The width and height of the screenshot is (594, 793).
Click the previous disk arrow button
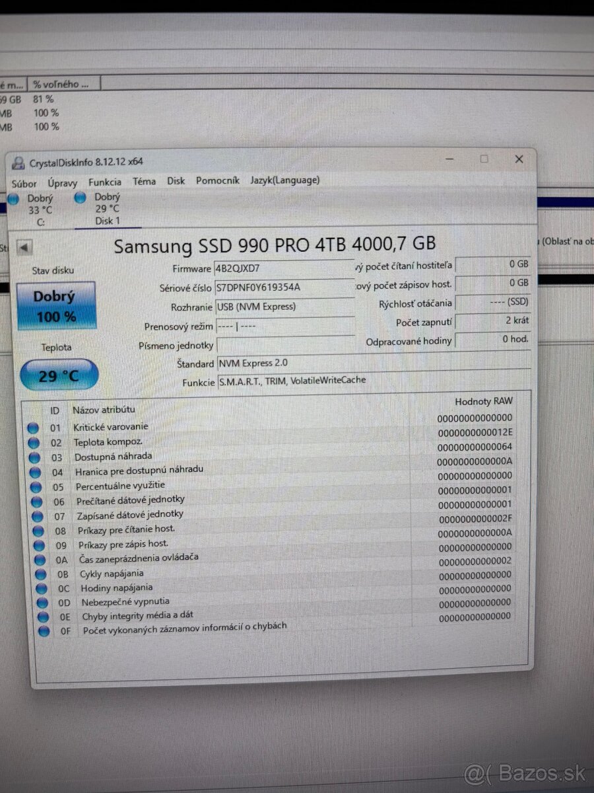click(24, 248)
